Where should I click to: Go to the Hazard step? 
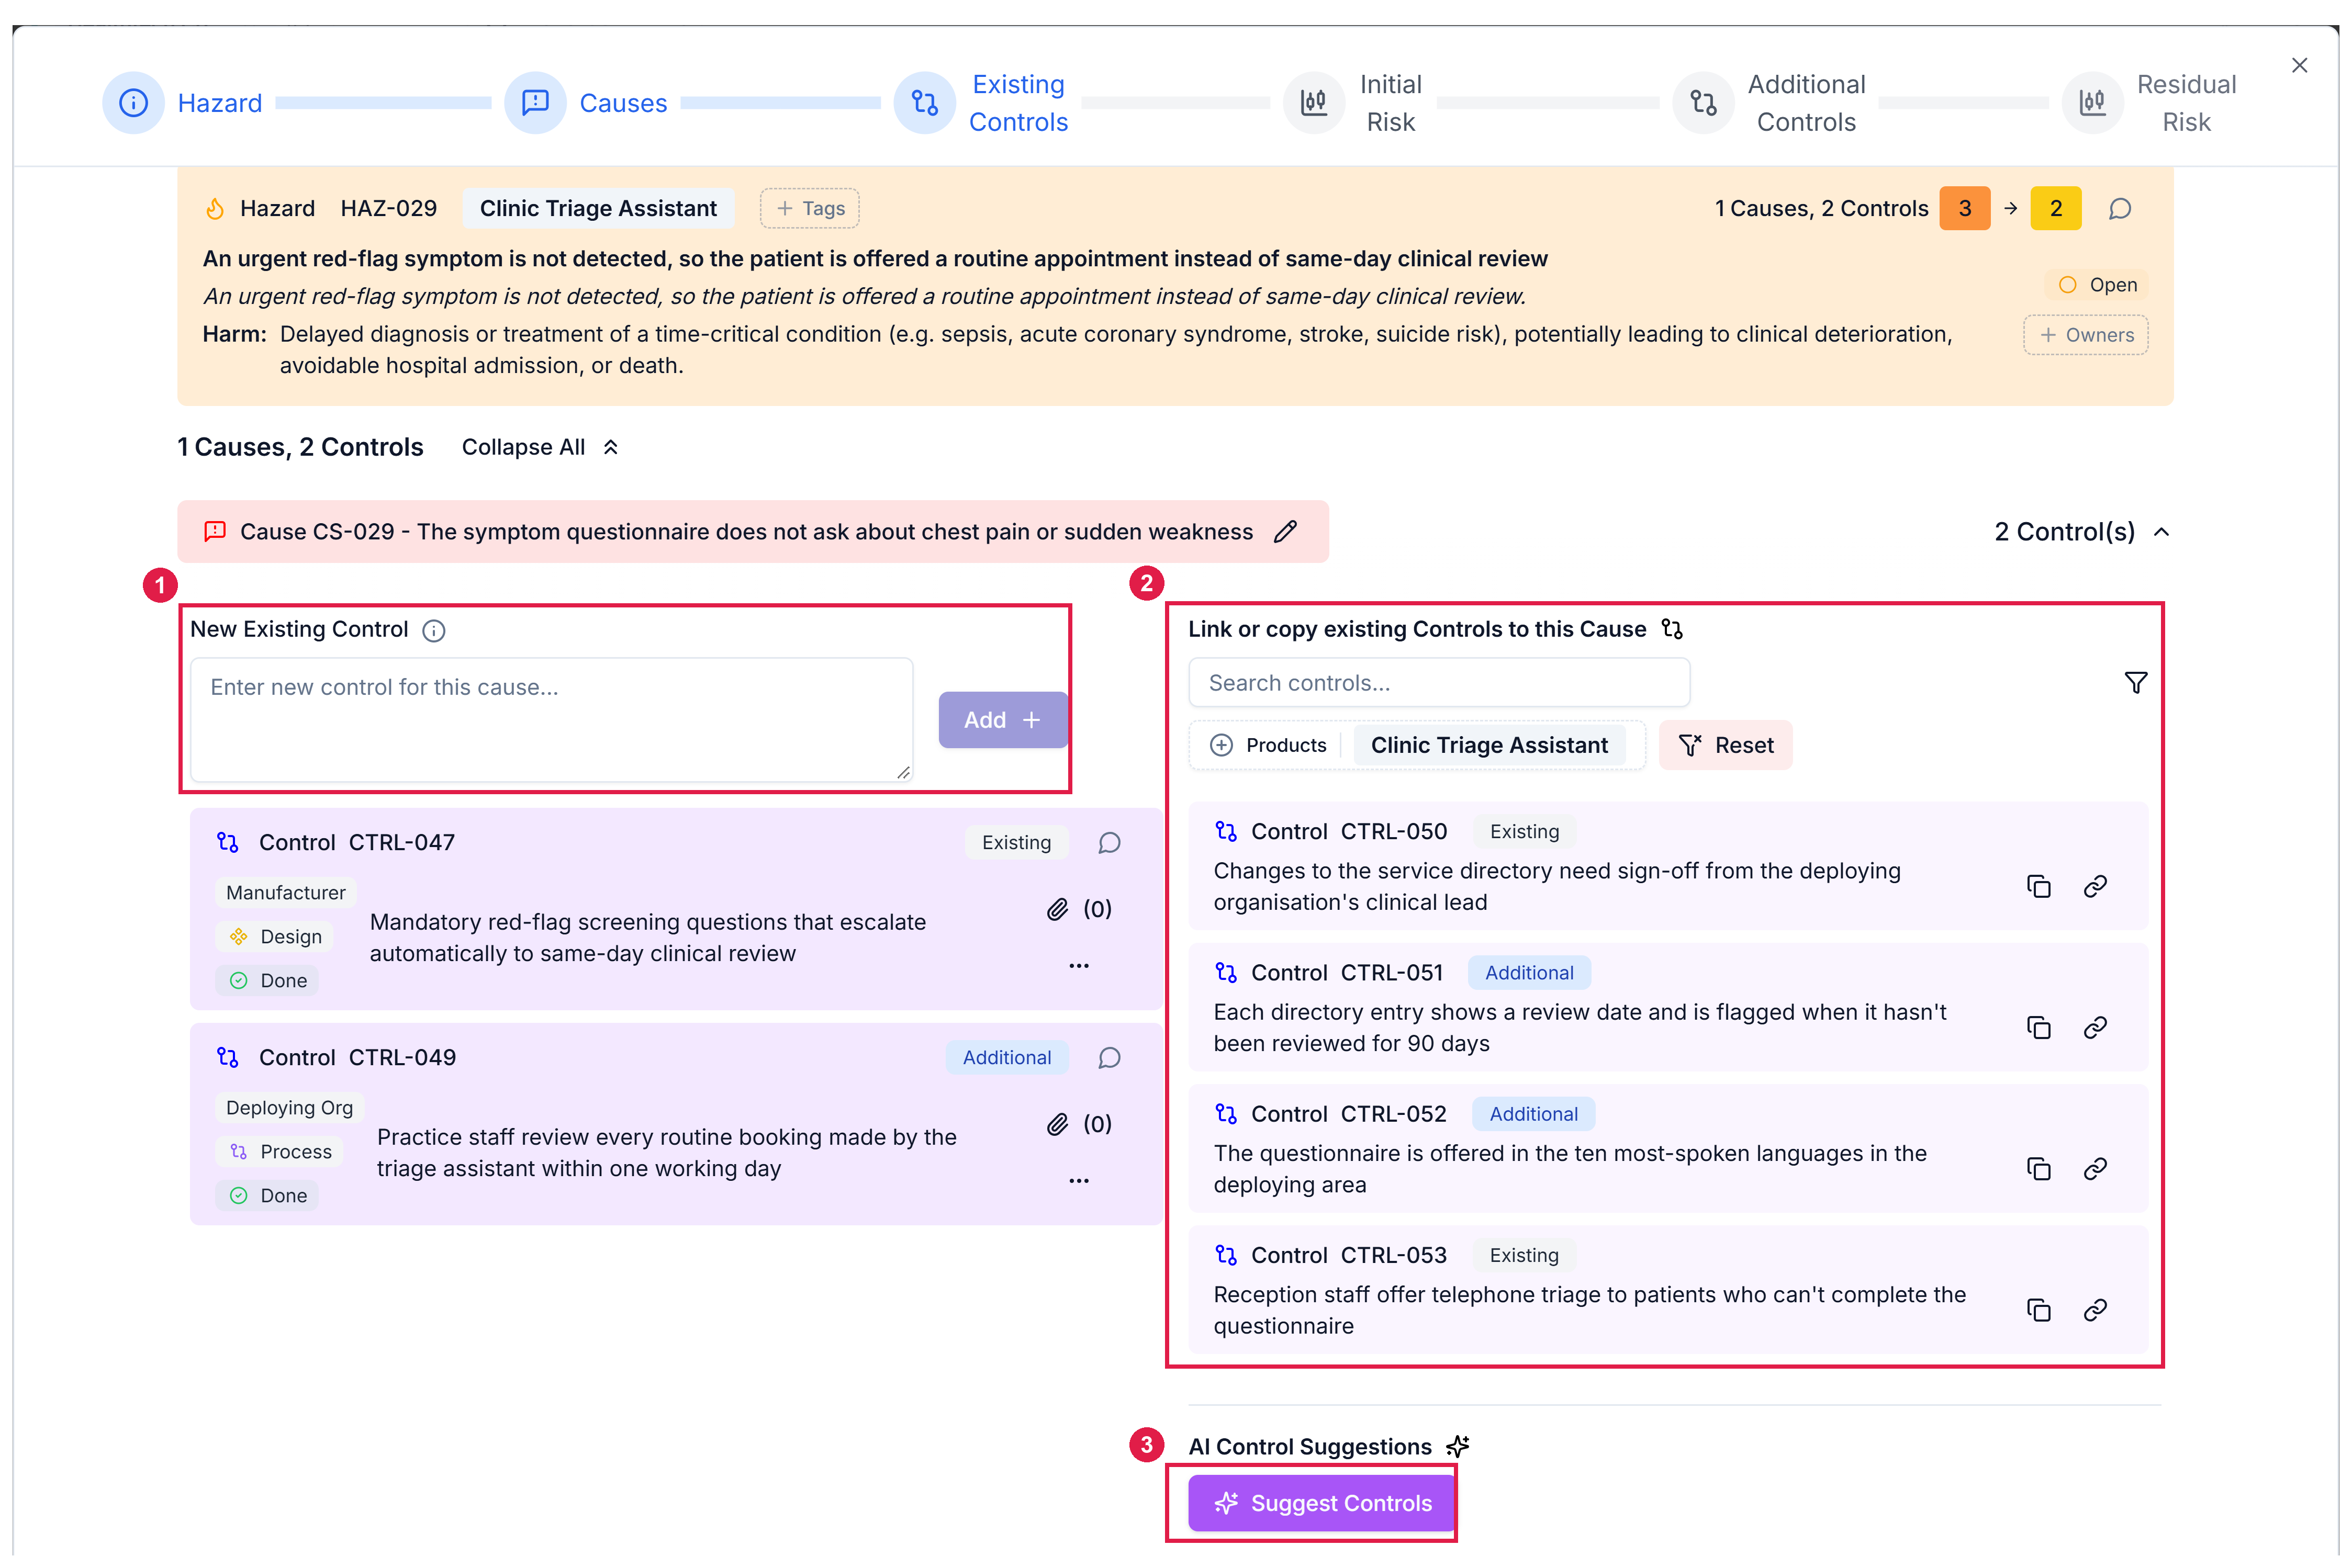coord(183,103)
